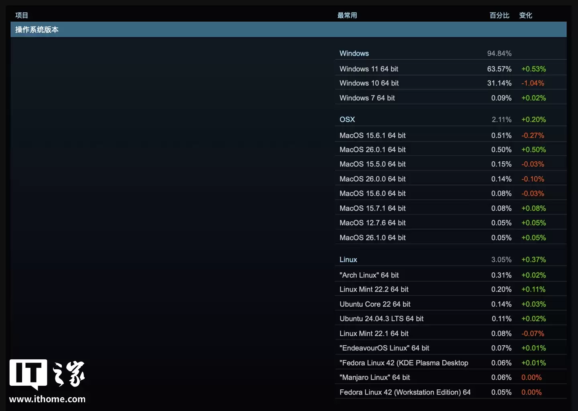This screenshot has width=578, height=411.
Task: Click the MacOS 26.0.1 64 bit entry
Action: [x=372, y=150]
